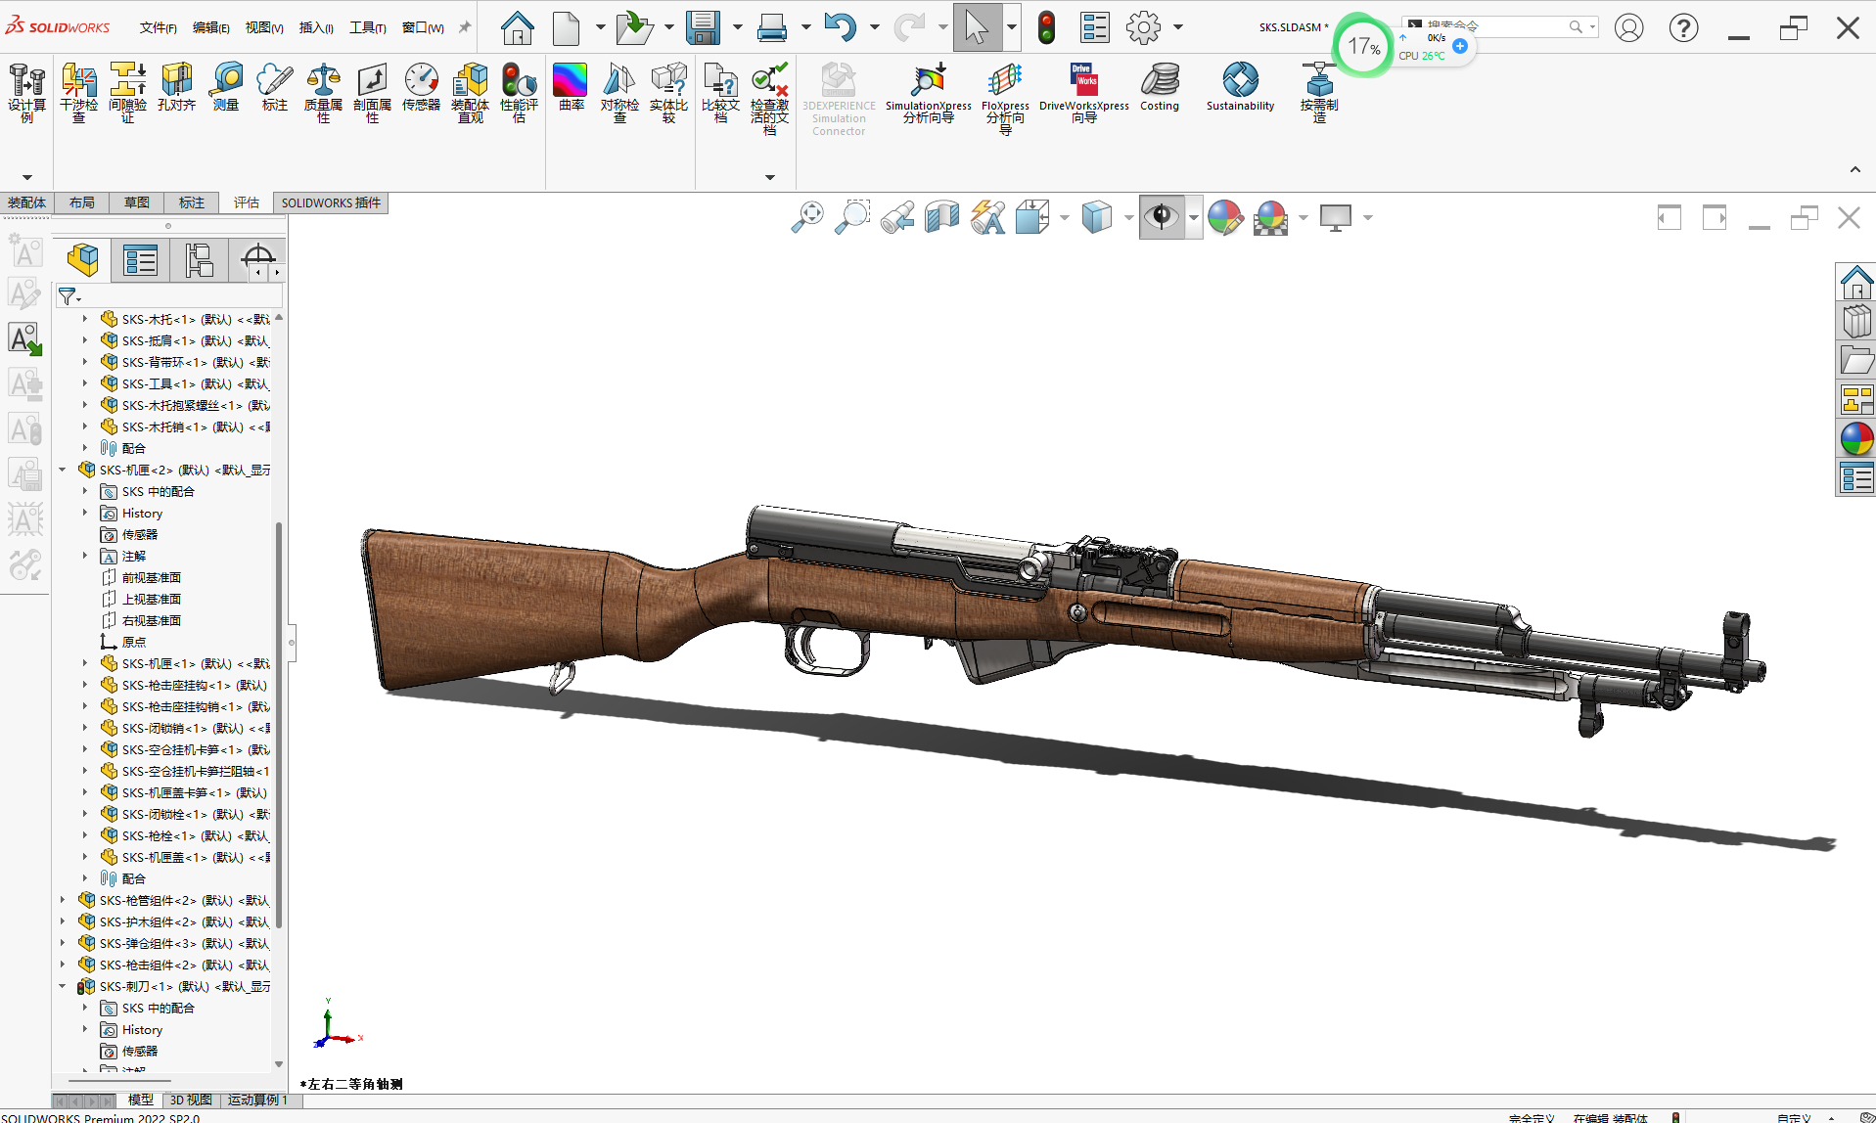Switch to the ConfigurationManager tab icon
This screenshot has width=1876, height=1123.
(199, 260)
